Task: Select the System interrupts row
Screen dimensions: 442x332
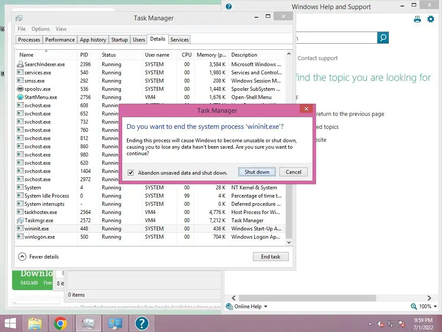Action: coord(151,204)
